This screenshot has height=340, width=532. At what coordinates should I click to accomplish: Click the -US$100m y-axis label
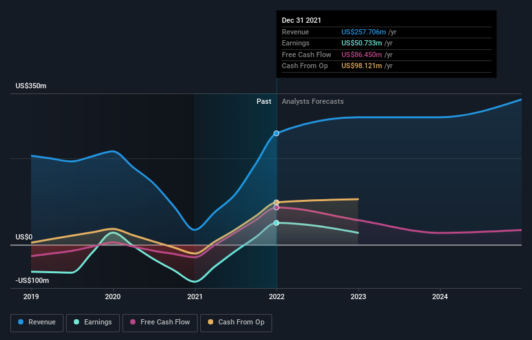(32, 280)
